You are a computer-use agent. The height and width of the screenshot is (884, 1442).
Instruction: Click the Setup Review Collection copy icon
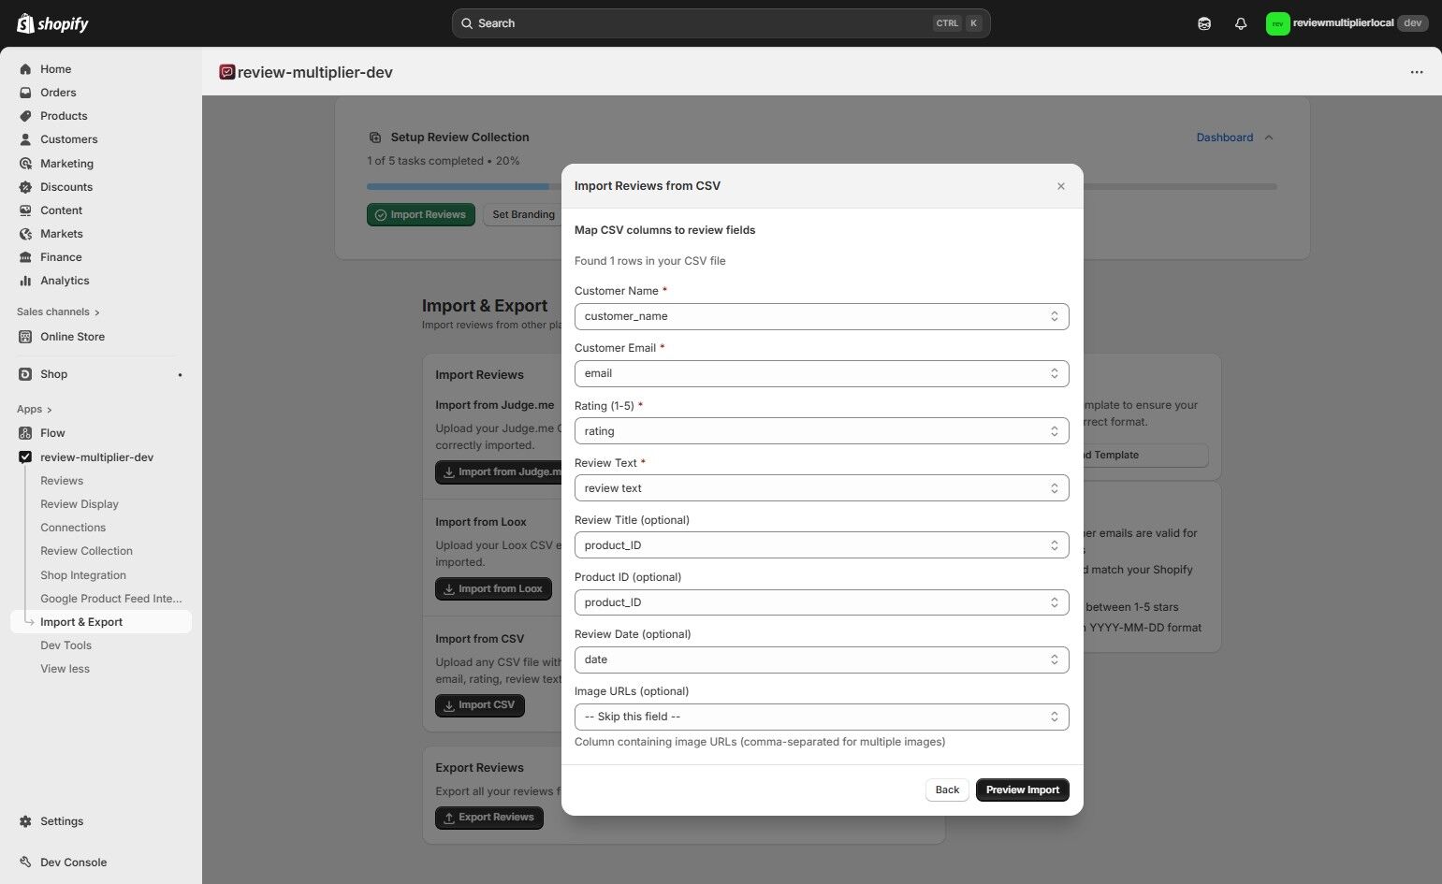coord(375,138)
